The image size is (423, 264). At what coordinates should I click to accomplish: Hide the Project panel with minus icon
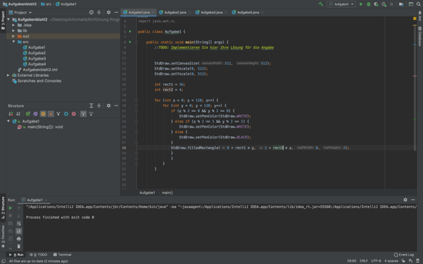tap(116, 12)
